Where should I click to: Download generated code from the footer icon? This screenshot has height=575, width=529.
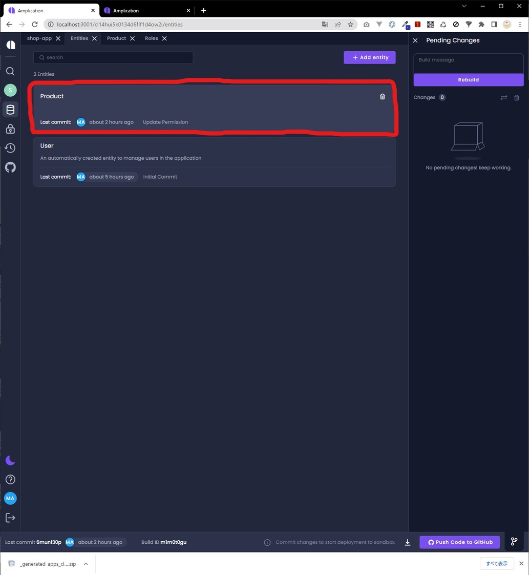coord(408,542)
